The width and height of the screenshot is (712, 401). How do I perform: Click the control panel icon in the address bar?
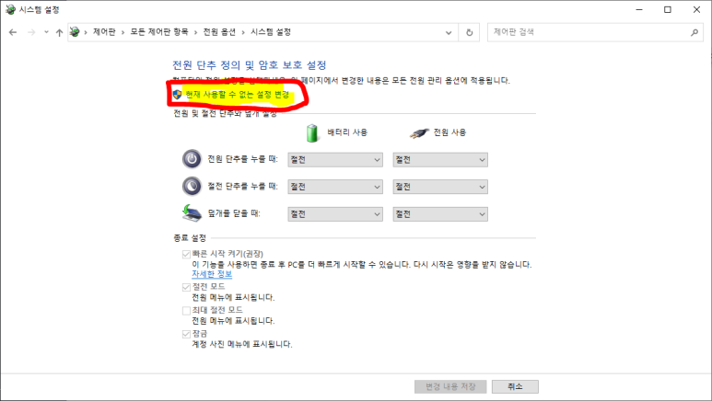pos(75,32)
